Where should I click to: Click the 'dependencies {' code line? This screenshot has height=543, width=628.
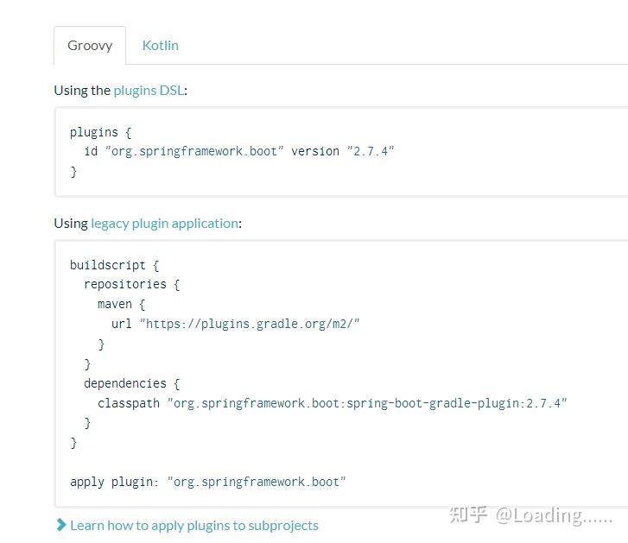[131, 383]
